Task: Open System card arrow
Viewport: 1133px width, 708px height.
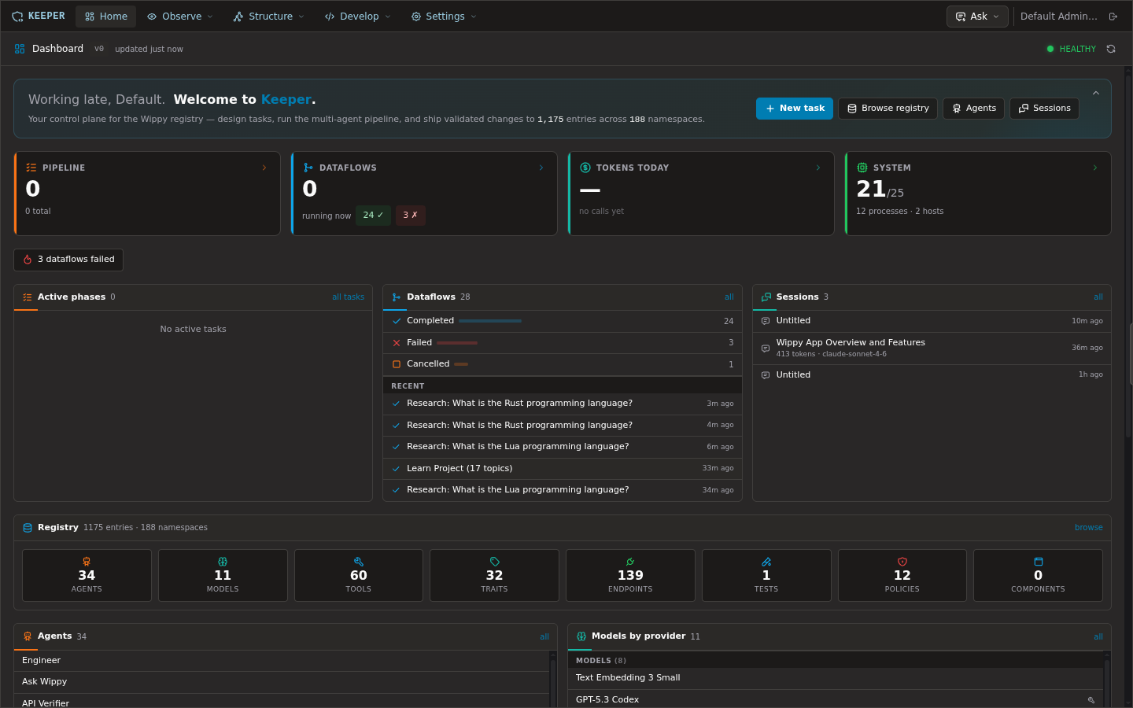Action: point(1095,168)
